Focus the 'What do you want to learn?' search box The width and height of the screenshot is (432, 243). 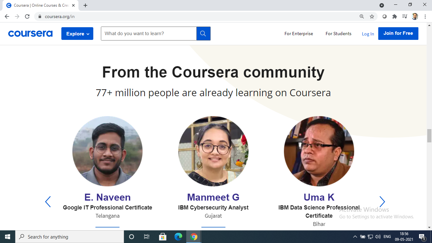(149, 34)
